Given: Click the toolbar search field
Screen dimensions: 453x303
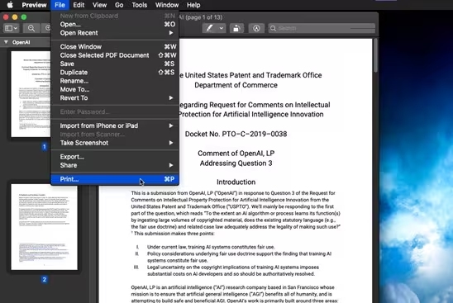Looking at the screenshot, I should pos(322,28).
